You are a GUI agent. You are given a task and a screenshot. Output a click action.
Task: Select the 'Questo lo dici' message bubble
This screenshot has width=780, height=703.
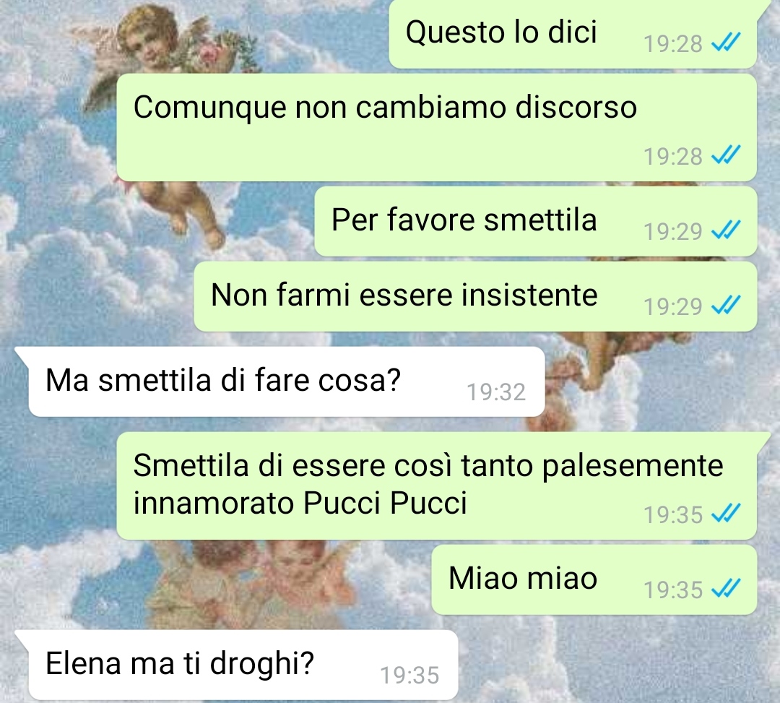(573, 34)
